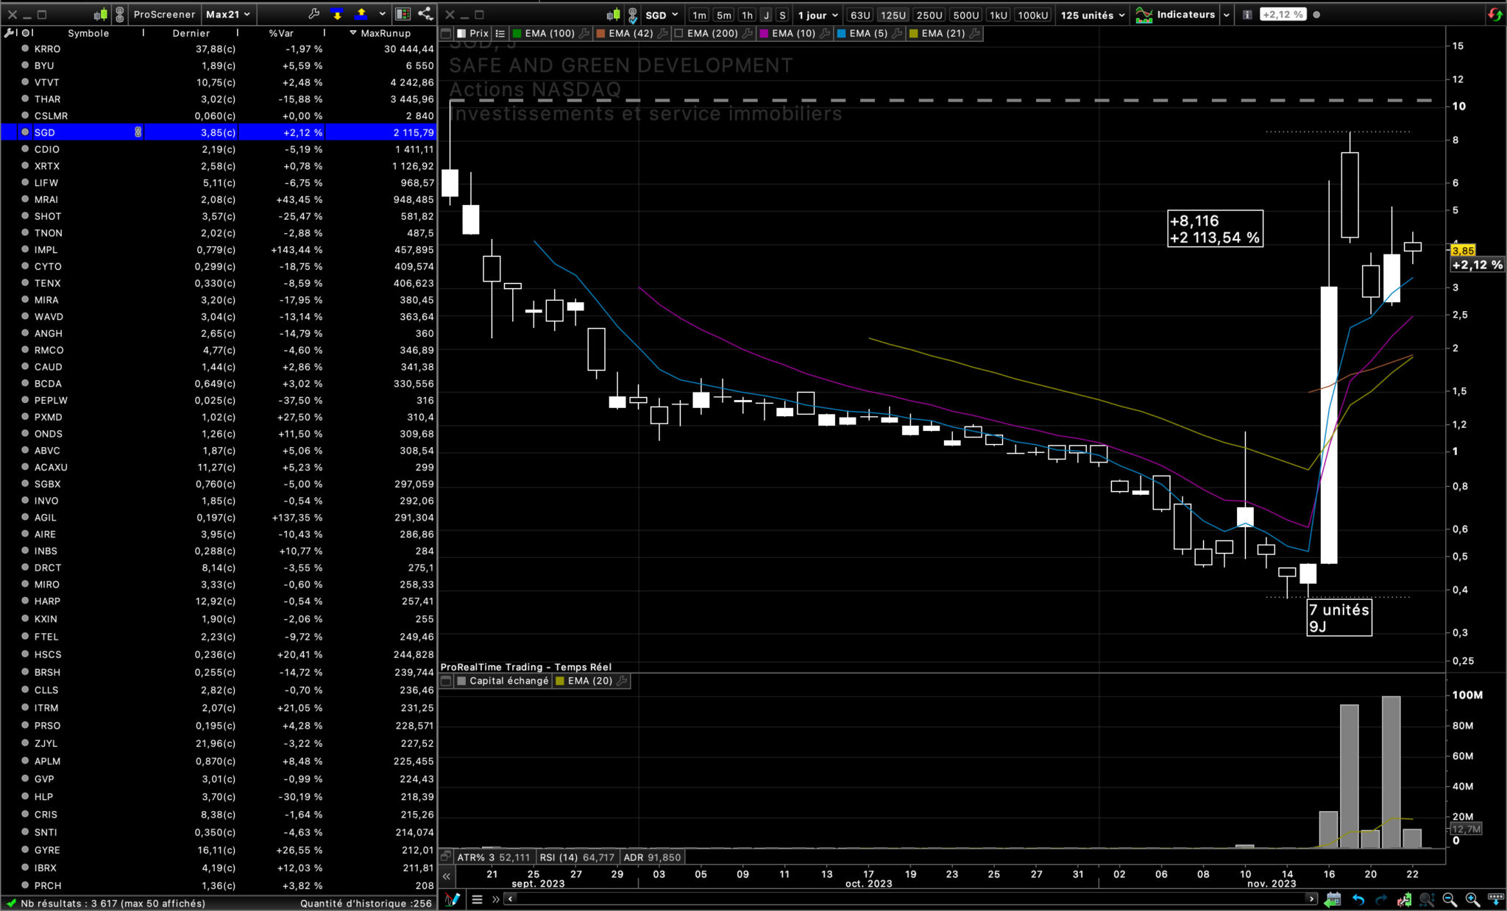Open the drawing tools pencil icon
The height and width of the screenshot is (911, 1507).
(453, 899)
